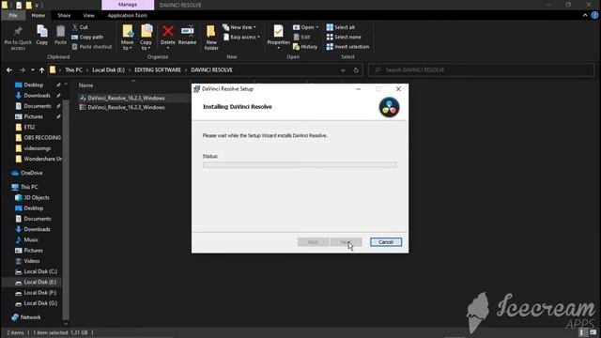This screenshot has width=601, height=338.
Task: Expand address bar history dropdown
Action: (343, 70)
